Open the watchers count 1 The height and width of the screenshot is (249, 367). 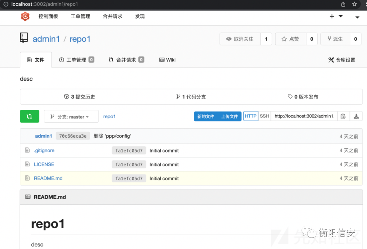(266, 39)
